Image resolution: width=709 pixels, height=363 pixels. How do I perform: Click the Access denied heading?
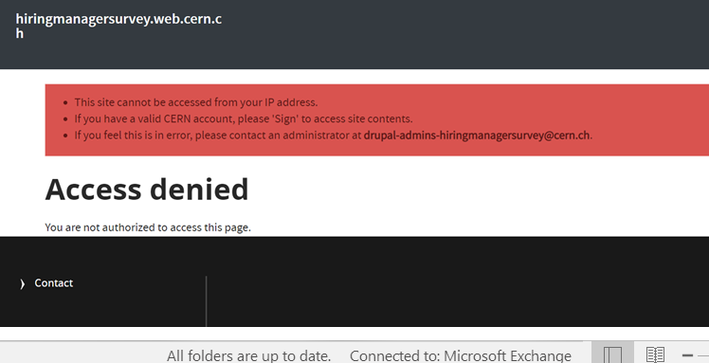click(147, 189)
